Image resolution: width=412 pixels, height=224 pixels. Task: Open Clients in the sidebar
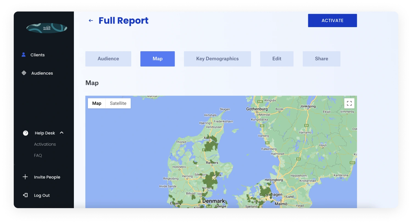coord(38,55)
